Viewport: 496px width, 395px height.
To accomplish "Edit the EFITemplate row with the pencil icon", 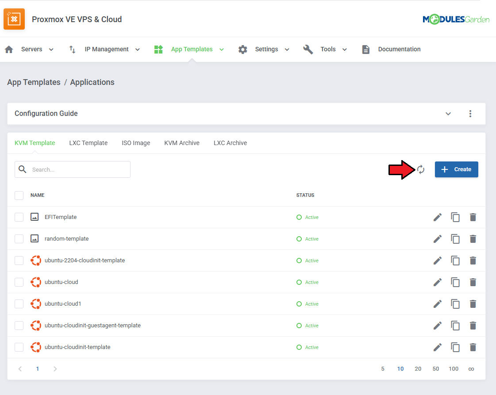I will tap(438, 217).
